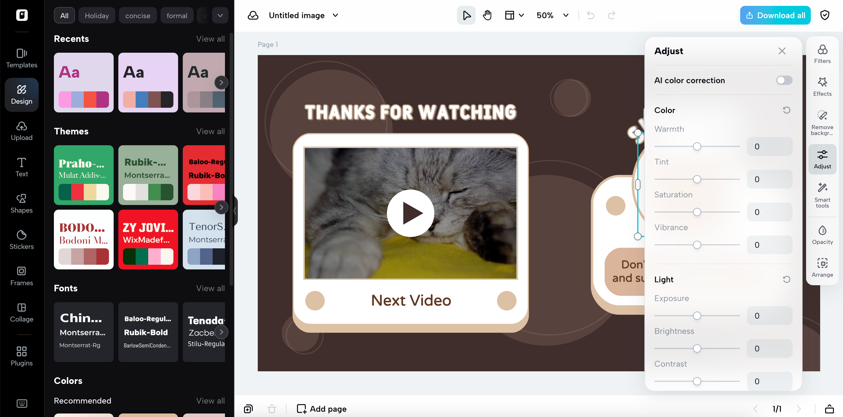This screenshot has height=417, width=843.
Task: Select the hand pan tool
Action: pos(487,15)
